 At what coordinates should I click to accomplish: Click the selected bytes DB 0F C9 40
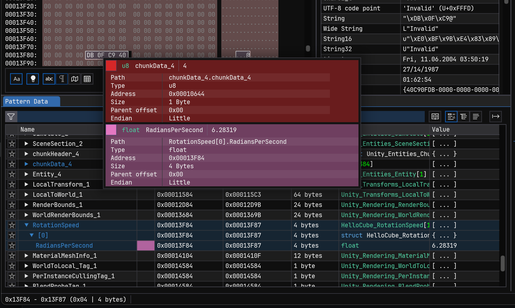[107, 55]
